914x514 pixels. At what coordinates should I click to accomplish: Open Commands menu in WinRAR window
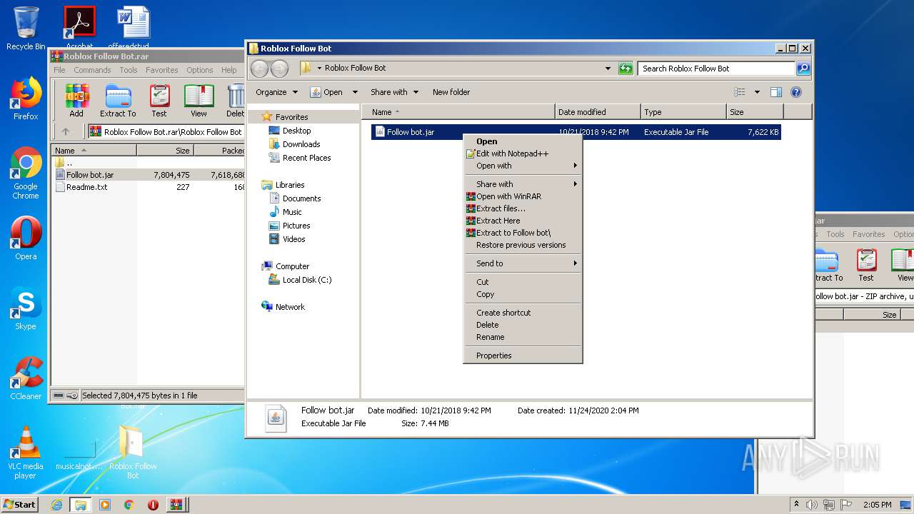coord(92,70)
